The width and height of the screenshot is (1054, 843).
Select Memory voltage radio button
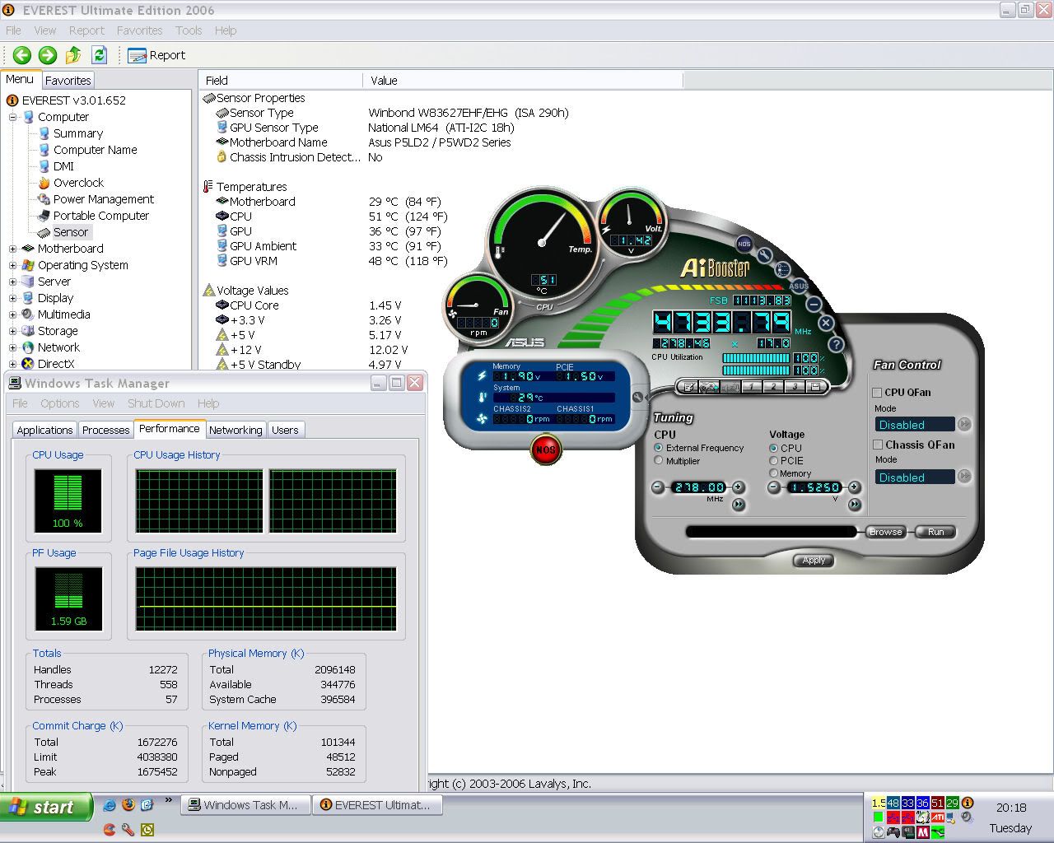click(x=773, y=473)
